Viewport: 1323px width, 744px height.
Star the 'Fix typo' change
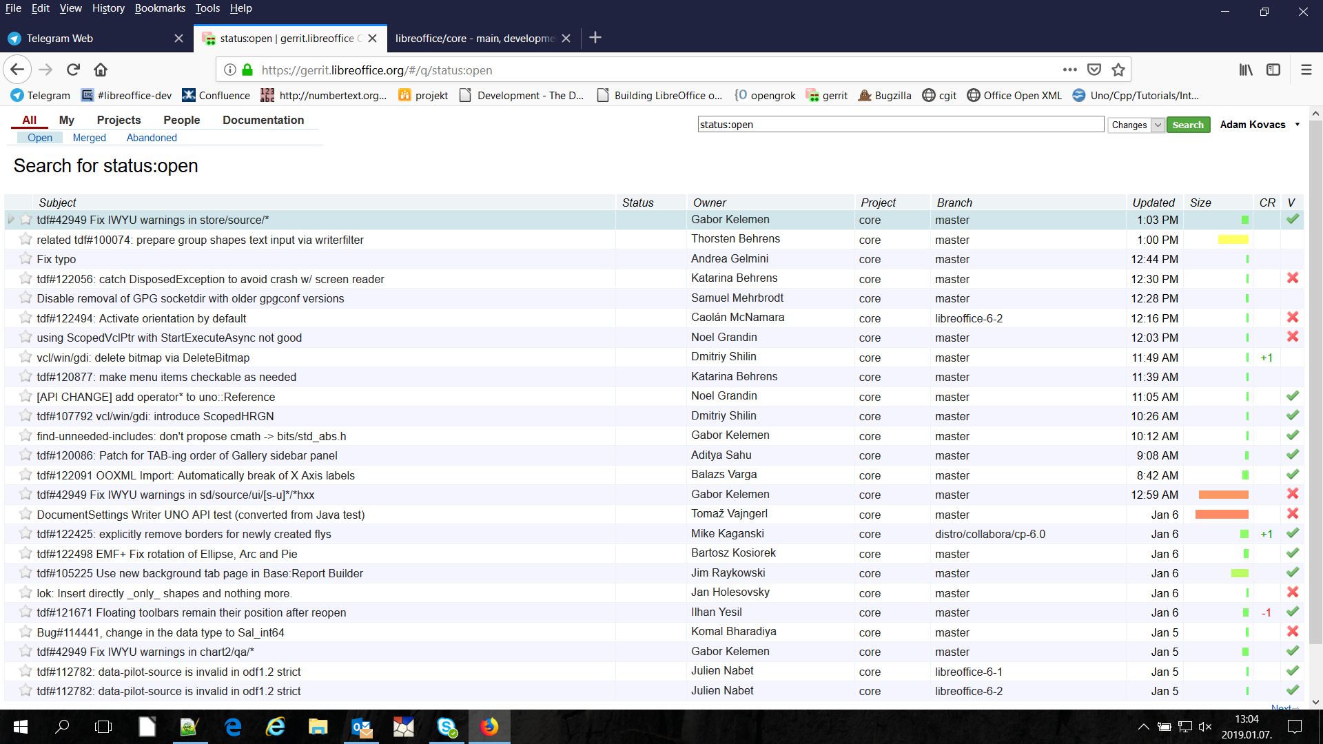[x=25, y=258]
